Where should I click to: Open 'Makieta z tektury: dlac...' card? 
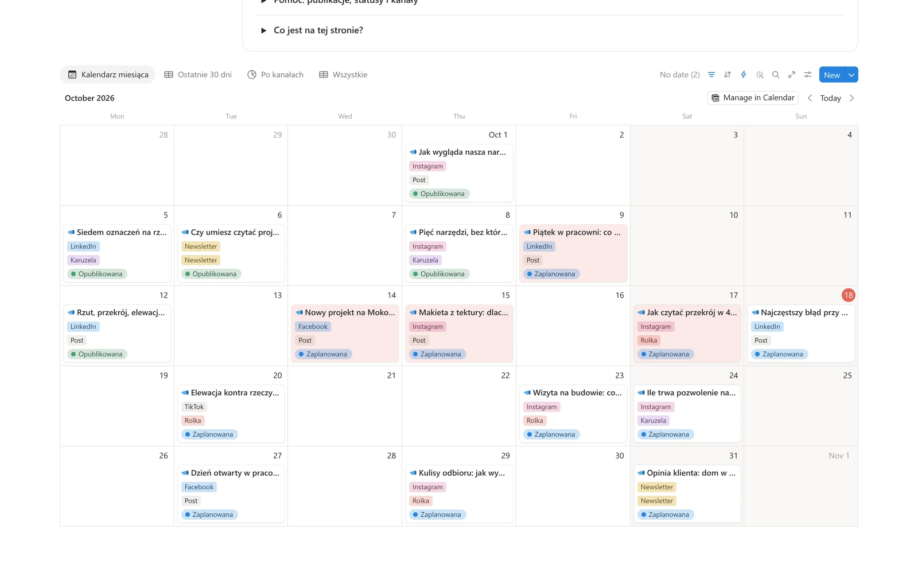[x=459, y=333]
